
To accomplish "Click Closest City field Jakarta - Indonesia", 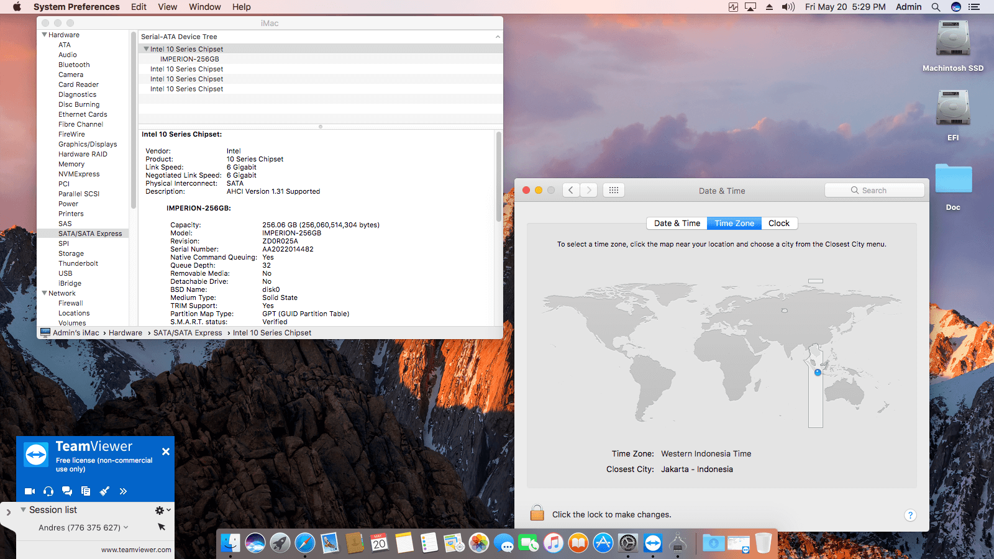I will point(697,470).
